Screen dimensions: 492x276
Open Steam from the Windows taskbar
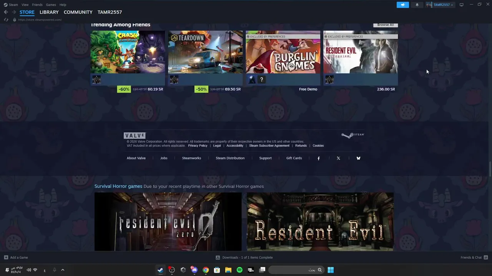pos(160,270)
